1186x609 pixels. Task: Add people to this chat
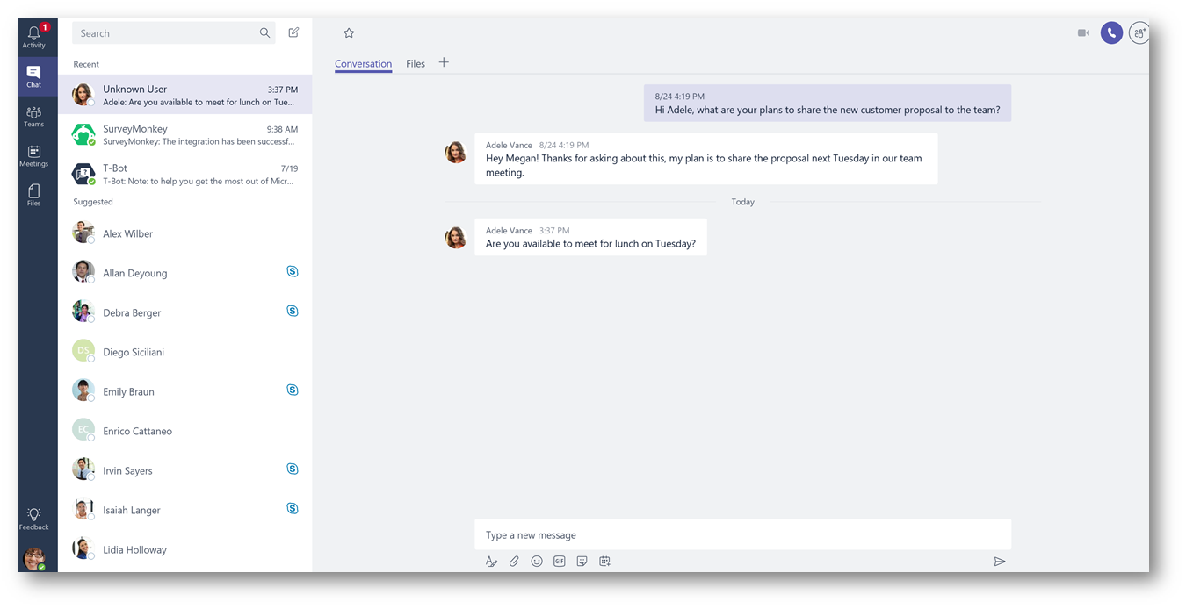click(x=1139, y=32)
